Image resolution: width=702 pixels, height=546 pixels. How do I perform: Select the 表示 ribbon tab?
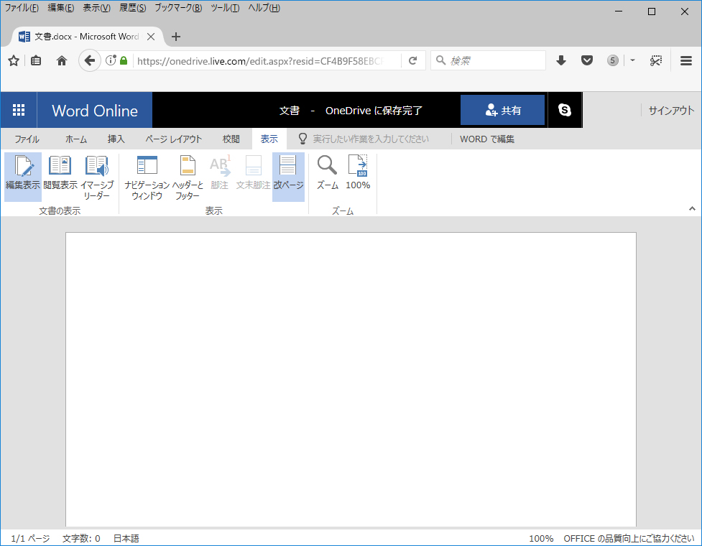coord(269,139)
